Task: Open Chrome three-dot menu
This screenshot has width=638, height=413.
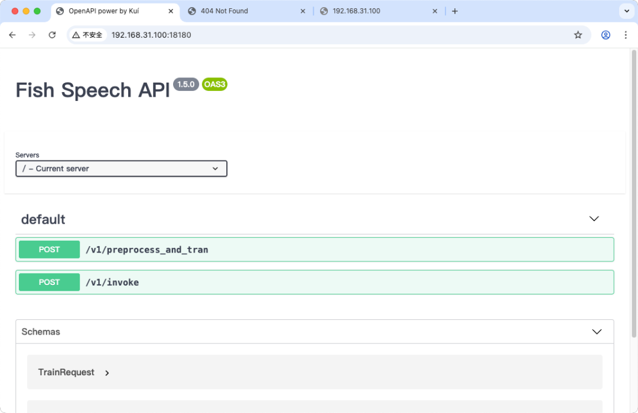Action: pyautogui.click(x=626, y=35)
